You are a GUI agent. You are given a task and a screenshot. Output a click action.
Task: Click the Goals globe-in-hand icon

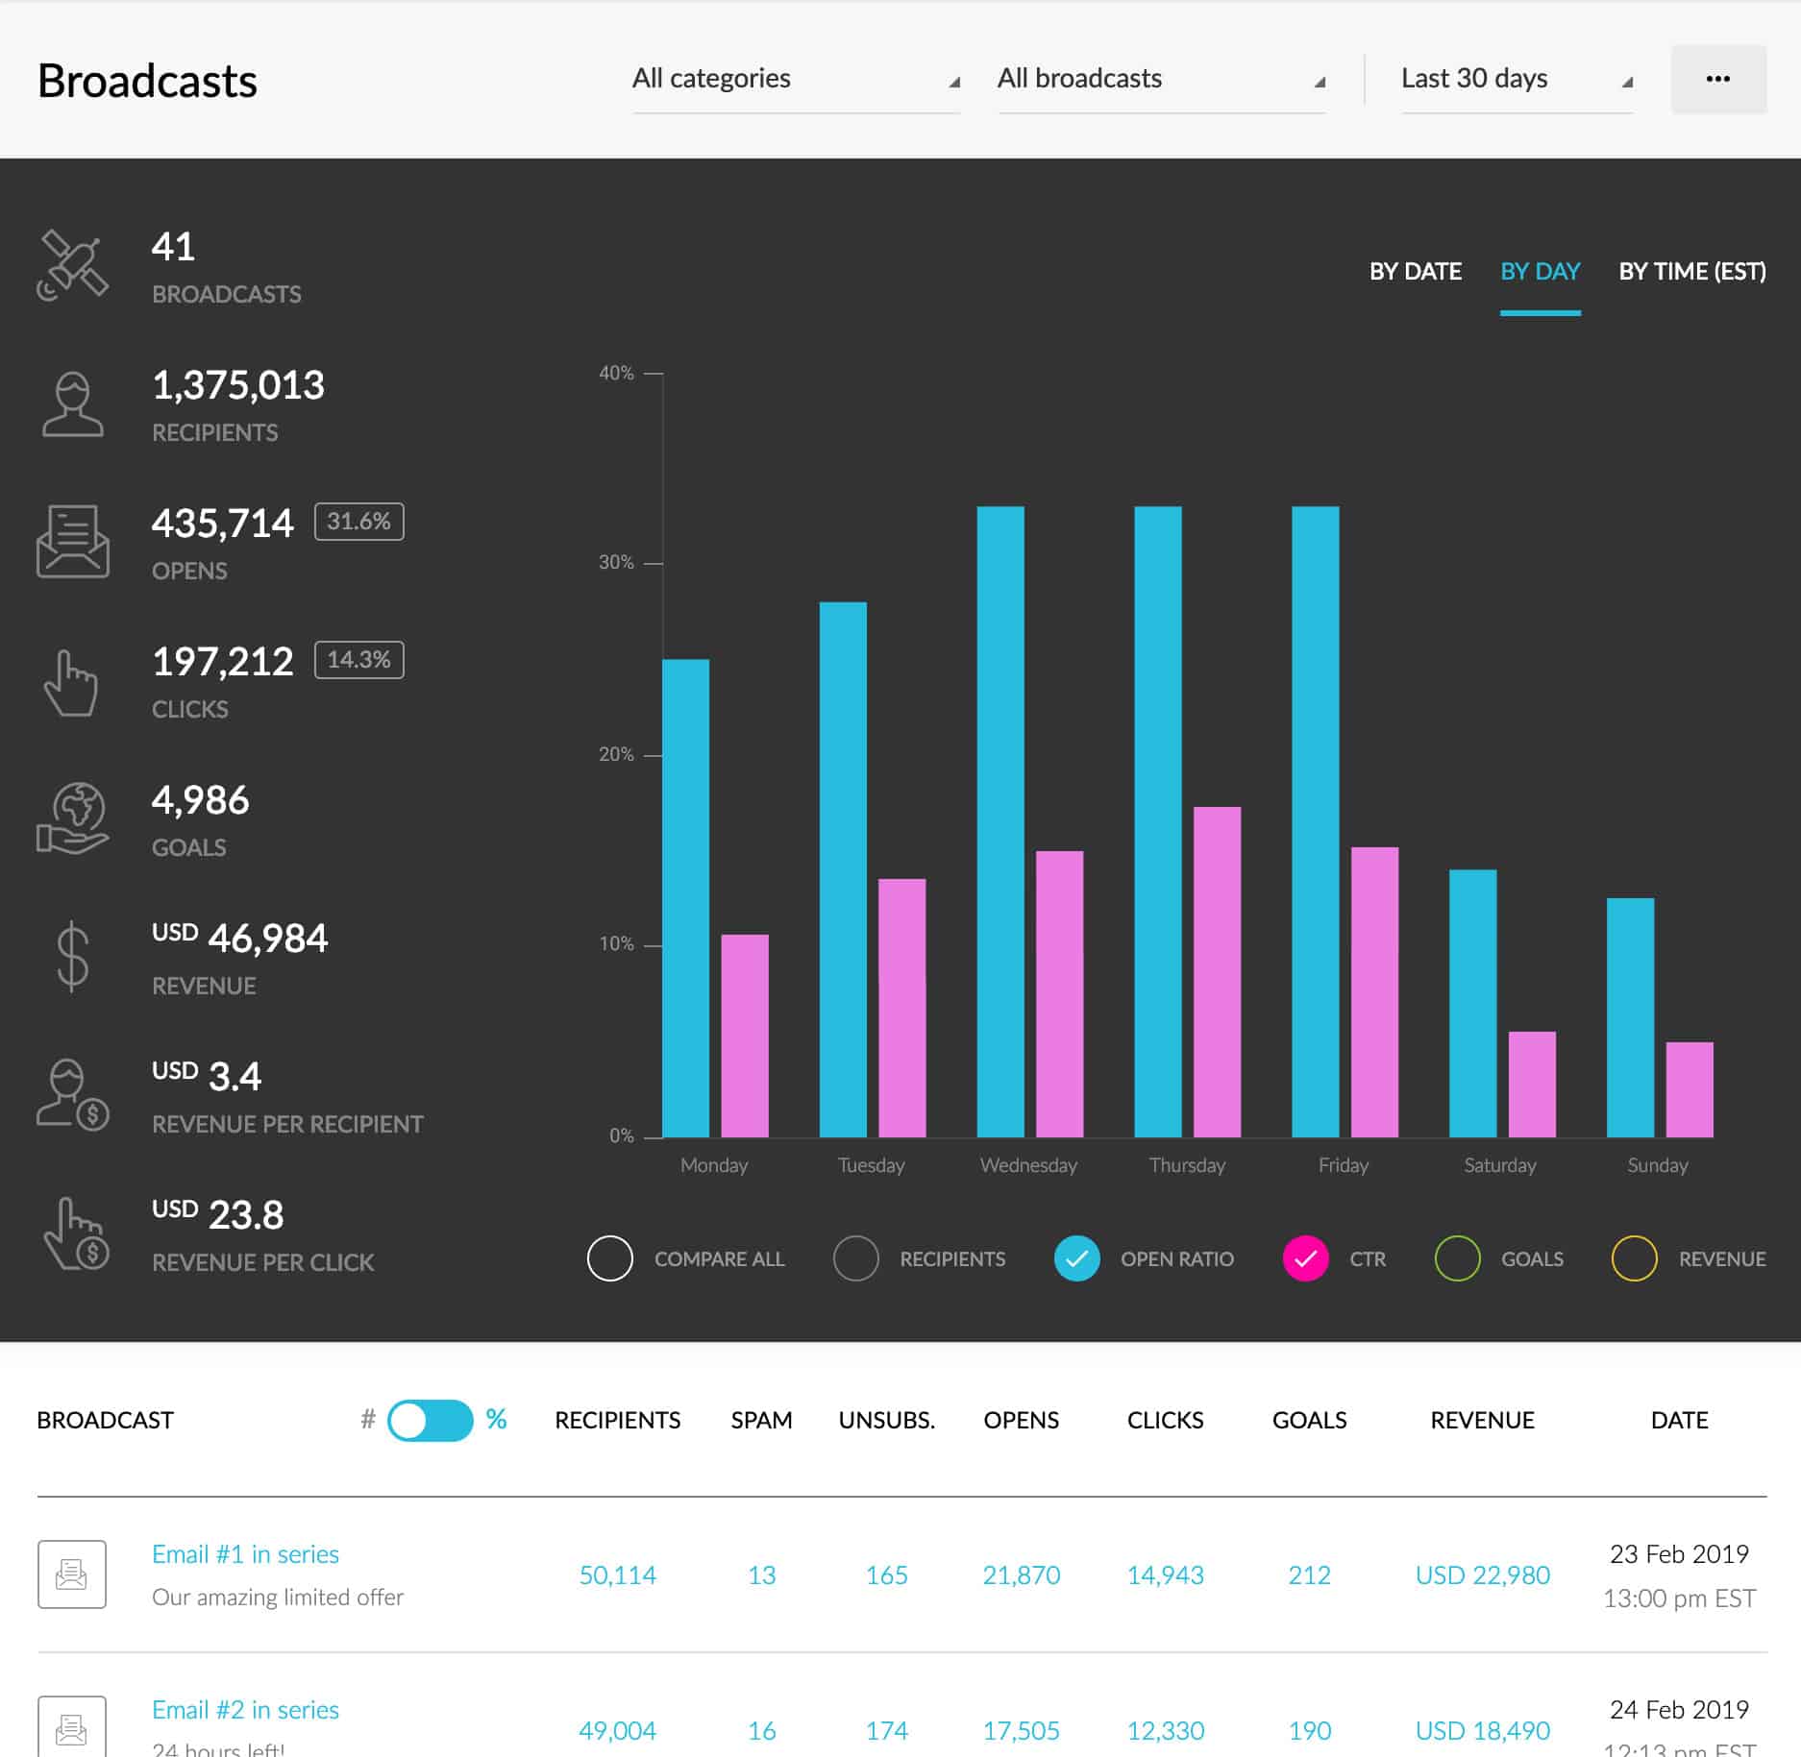[72, 818]
